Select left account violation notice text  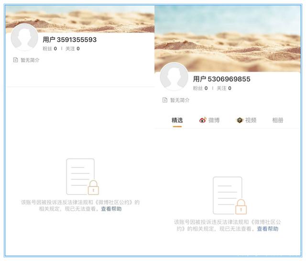point(80,205)
